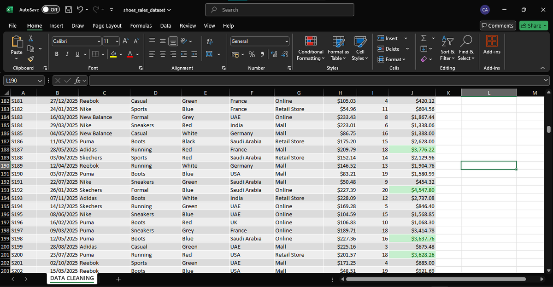Image resolution: width=553 pixels, height=287 pixels.
Task: Click the CA account avatar
Action: pyautogui.click(x=485, y=10)
